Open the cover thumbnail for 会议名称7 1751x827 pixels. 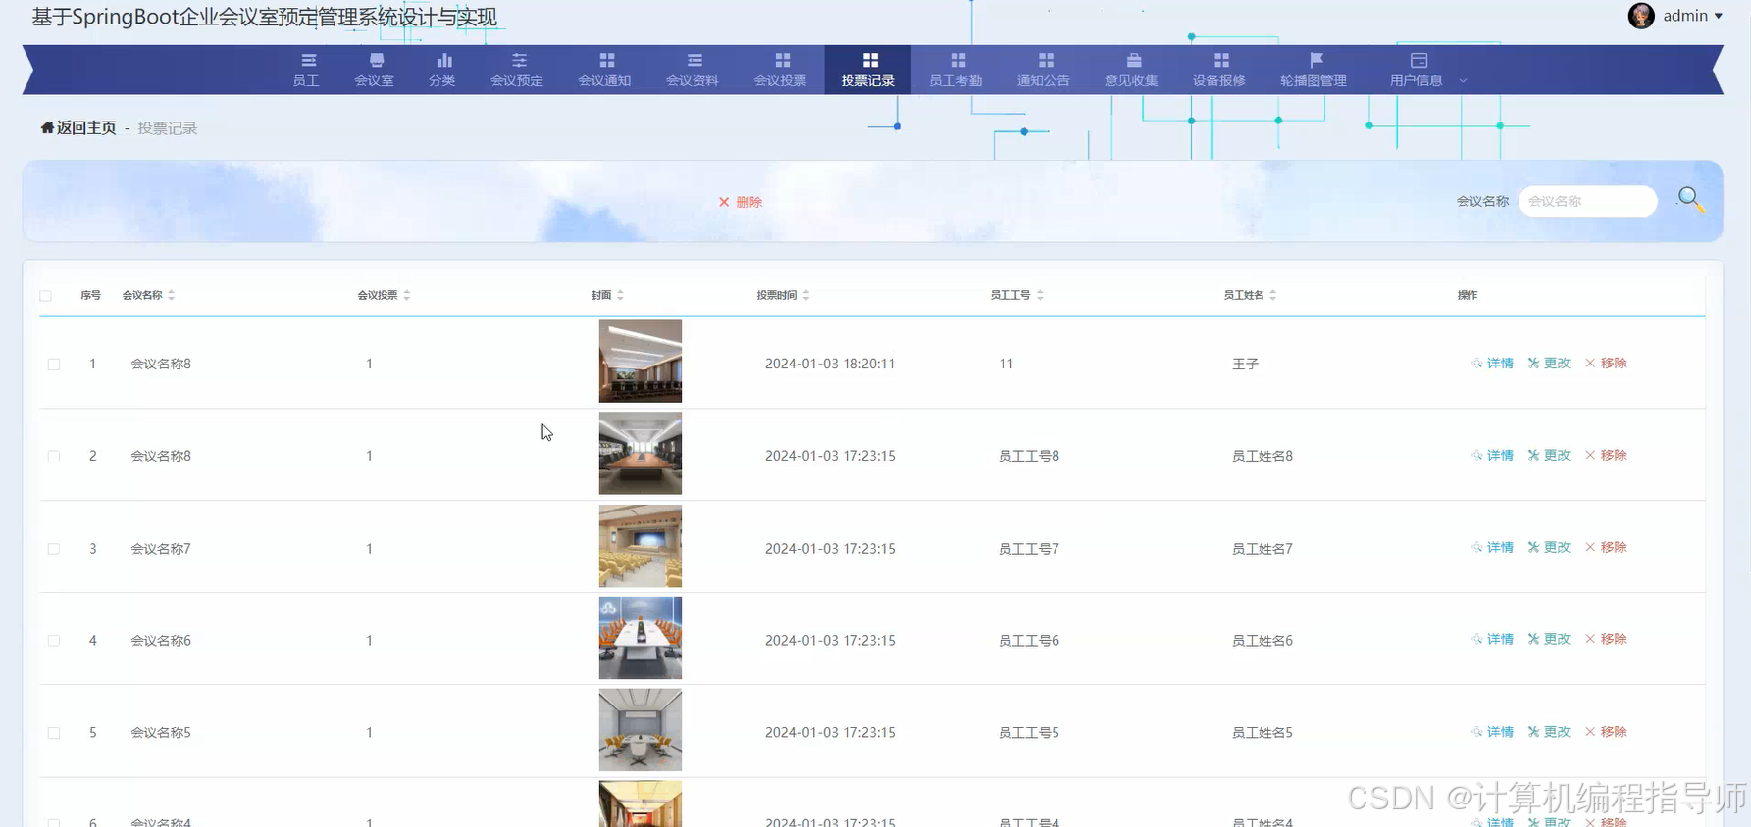[x=641, y=546]
